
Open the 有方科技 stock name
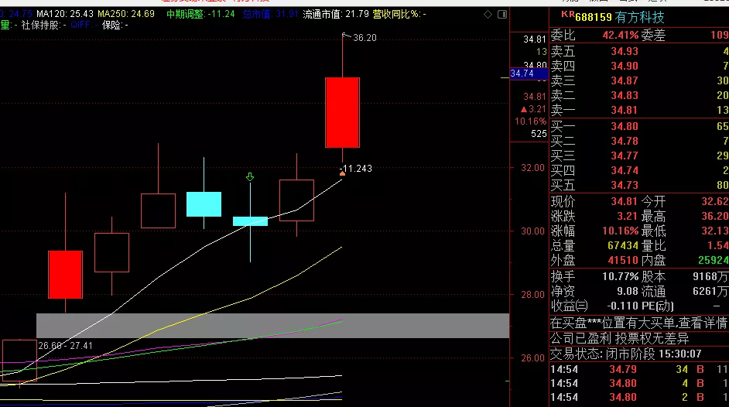[639, 18]
